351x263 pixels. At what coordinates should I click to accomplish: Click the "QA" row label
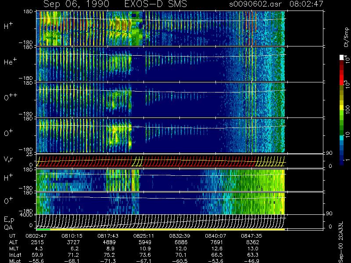(8, 227)
